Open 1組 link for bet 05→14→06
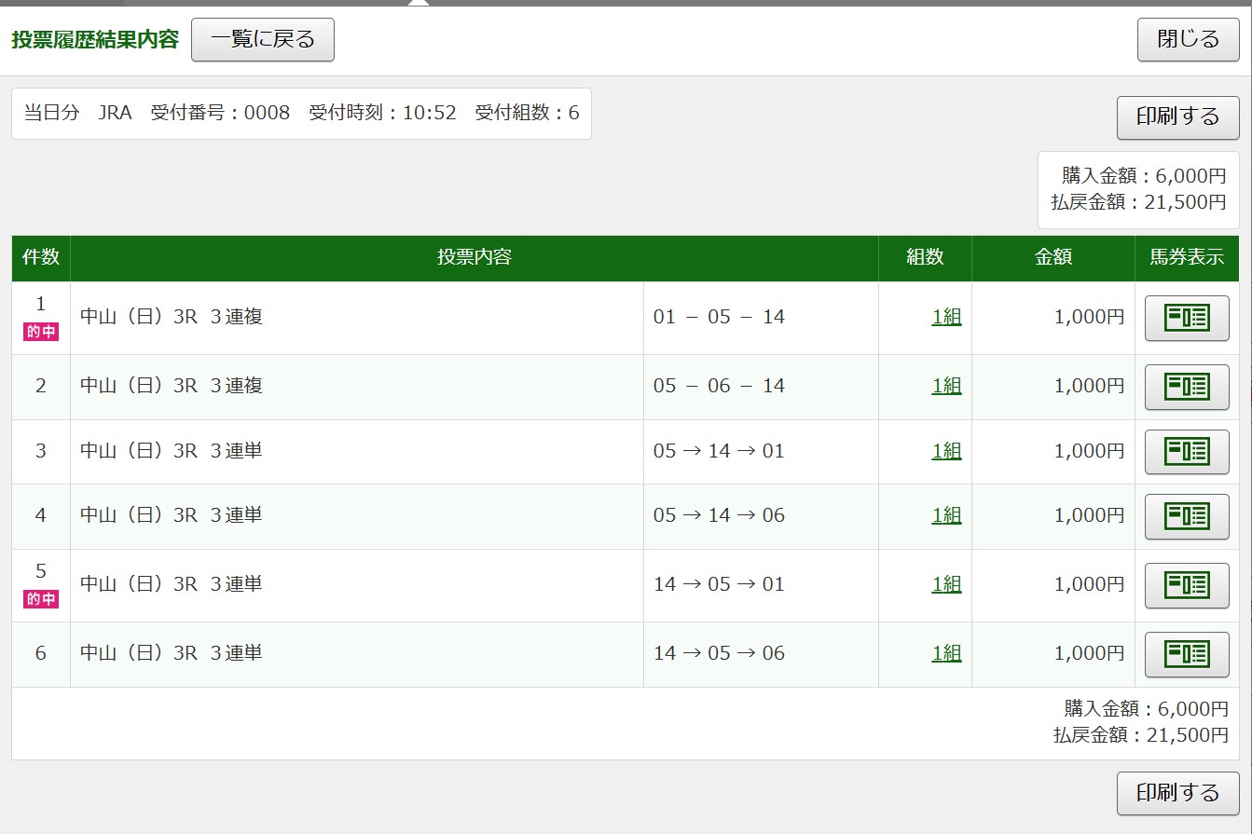Viewport: 1252px width, 834px height. click(945, 516)
